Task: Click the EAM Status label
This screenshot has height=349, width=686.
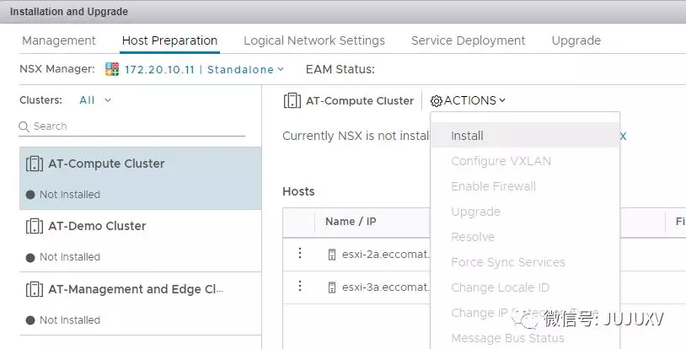Action: point(340,69)
